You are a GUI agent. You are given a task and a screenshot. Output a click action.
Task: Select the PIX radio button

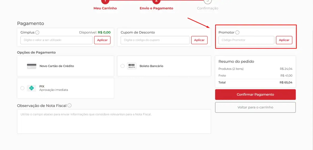tap(22, 88)
